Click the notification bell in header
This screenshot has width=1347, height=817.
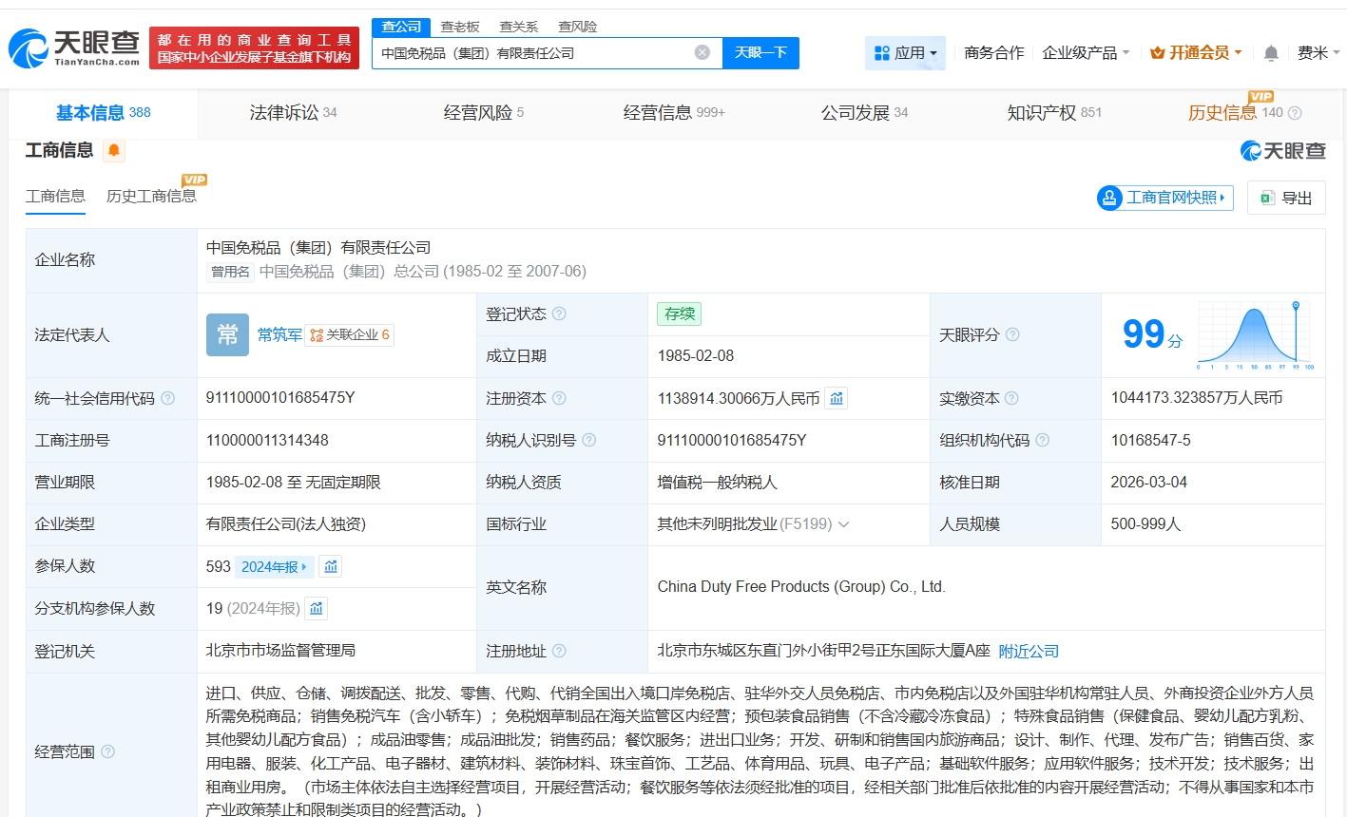[x=1271, y=53]
